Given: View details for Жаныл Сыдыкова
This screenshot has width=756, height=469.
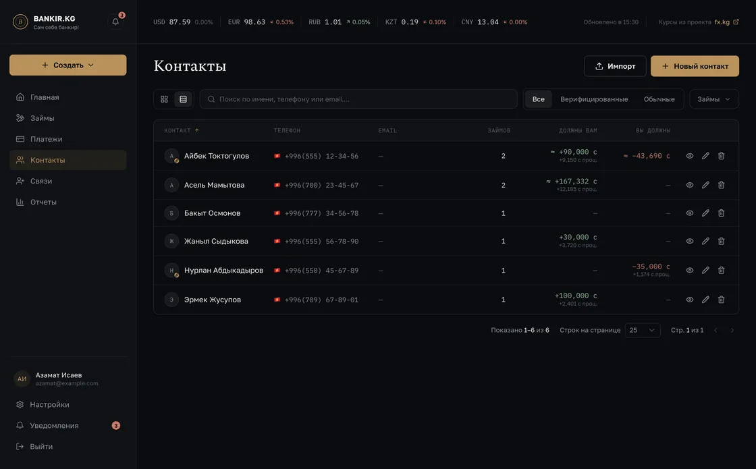Looking at the screenshot, I should pos(689,241).
